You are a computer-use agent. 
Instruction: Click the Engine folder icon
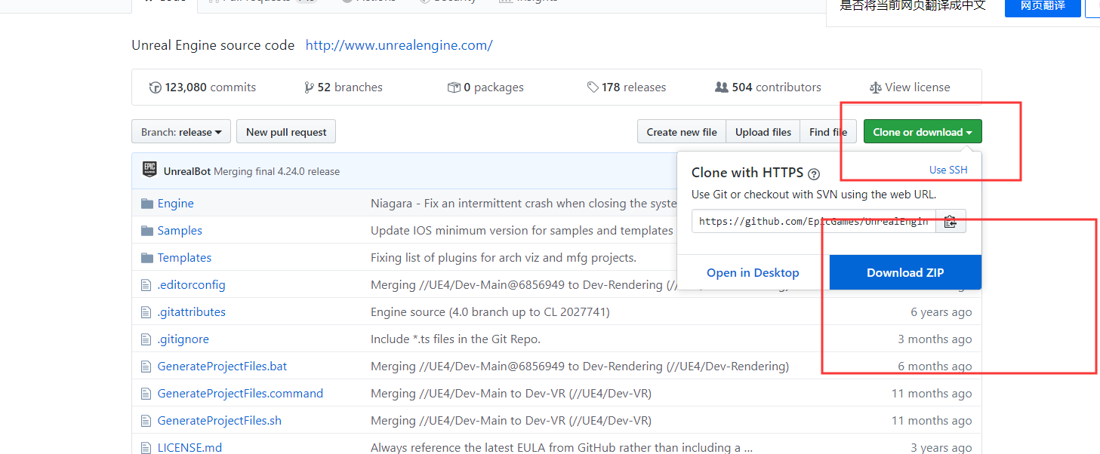(x=147, y=204)
